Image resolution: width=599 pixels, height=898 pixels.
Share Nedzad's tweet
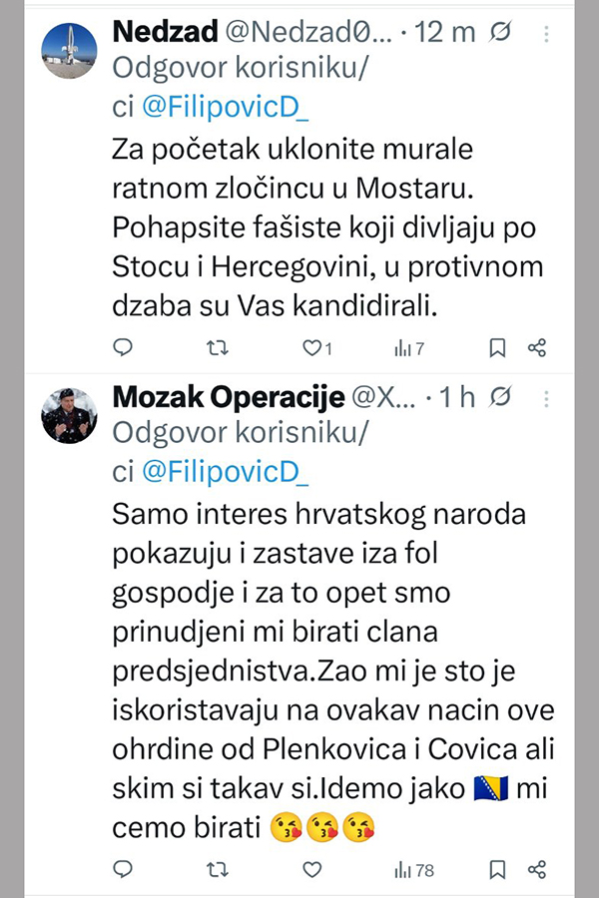click(x=537, y=348)
